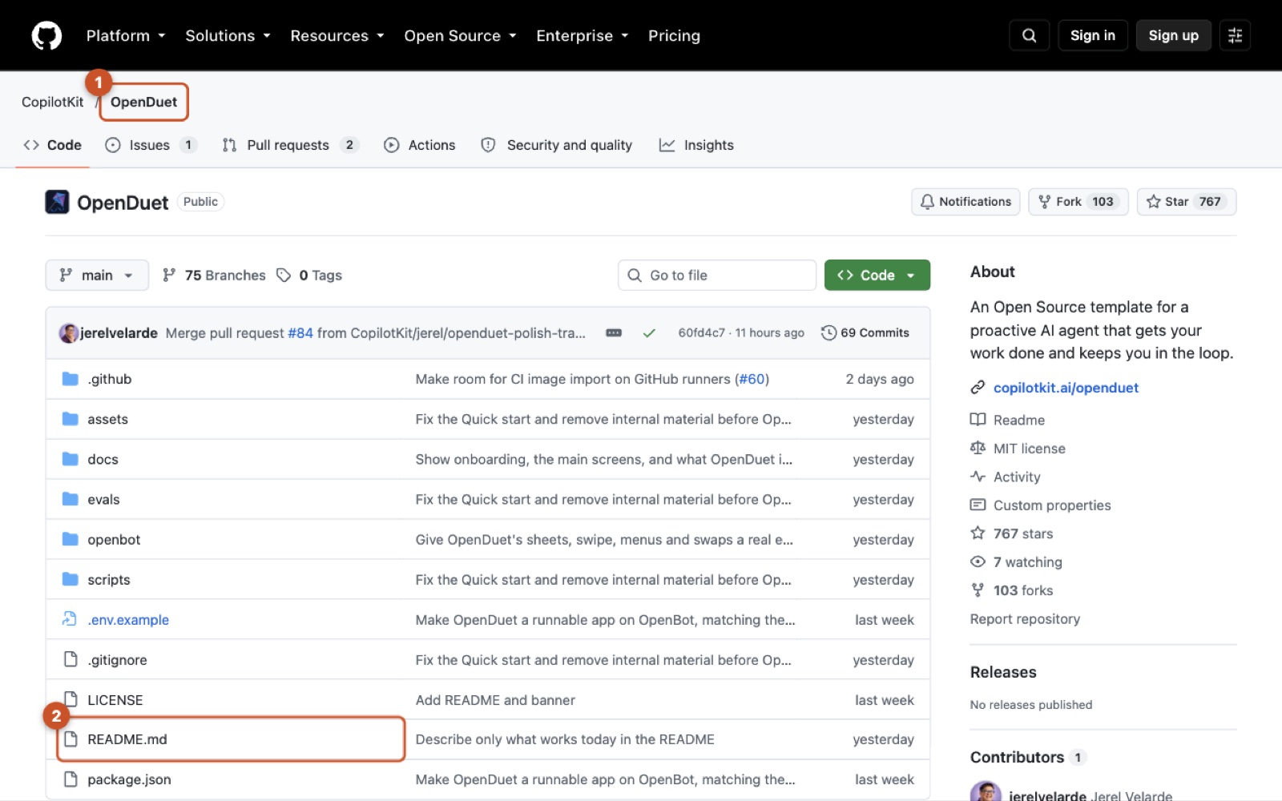Click the OpenDuet repository avatar icon

[57, 202]
